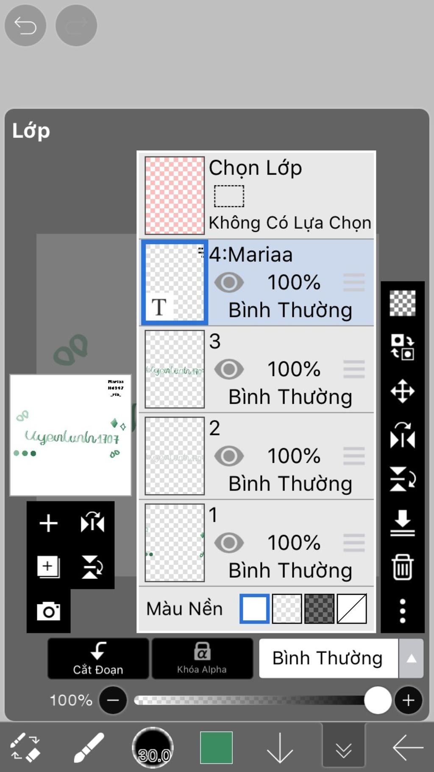Open camera import layer icon
Screen dimensions: 434x772
point(48,611)
